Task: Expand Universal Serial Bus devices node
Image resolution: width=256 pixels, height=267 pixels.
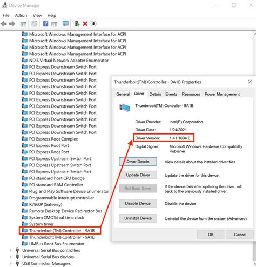Action: point(11,257)
